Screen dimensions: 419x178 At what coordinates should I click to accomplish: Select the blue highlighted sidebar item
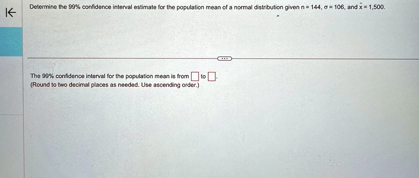pos(11,41)
